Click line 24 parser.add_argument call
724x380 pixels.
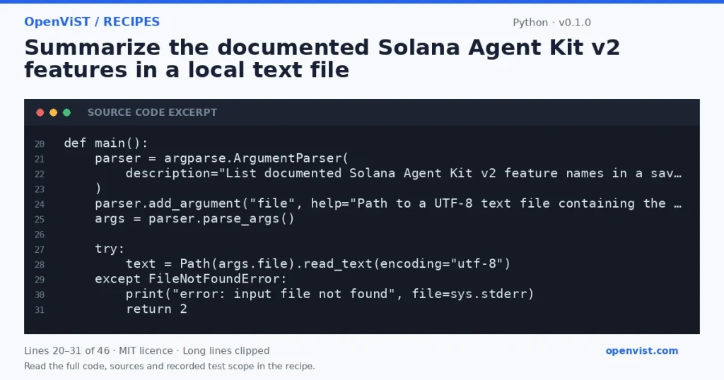coord(388,203)
